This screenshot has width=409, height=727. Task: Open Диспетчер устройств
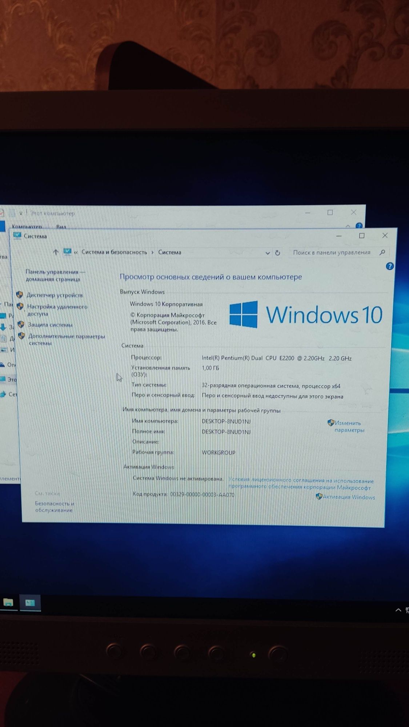click(x=55, y=295)
